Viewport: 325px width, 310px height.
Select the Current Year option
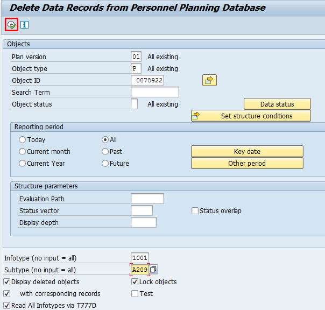[23, 164]
